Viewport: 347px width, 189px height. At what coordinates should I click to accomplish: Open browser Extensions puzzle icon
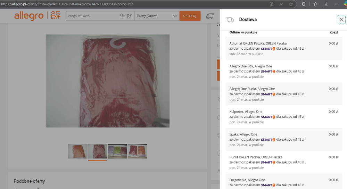tap(303, 4)
